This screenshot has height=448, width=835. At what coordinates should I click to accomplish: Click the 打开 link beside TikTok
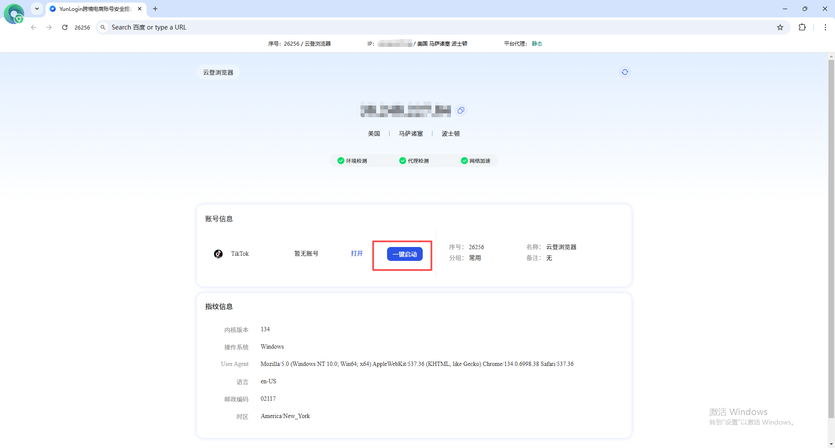coord(357,254)
